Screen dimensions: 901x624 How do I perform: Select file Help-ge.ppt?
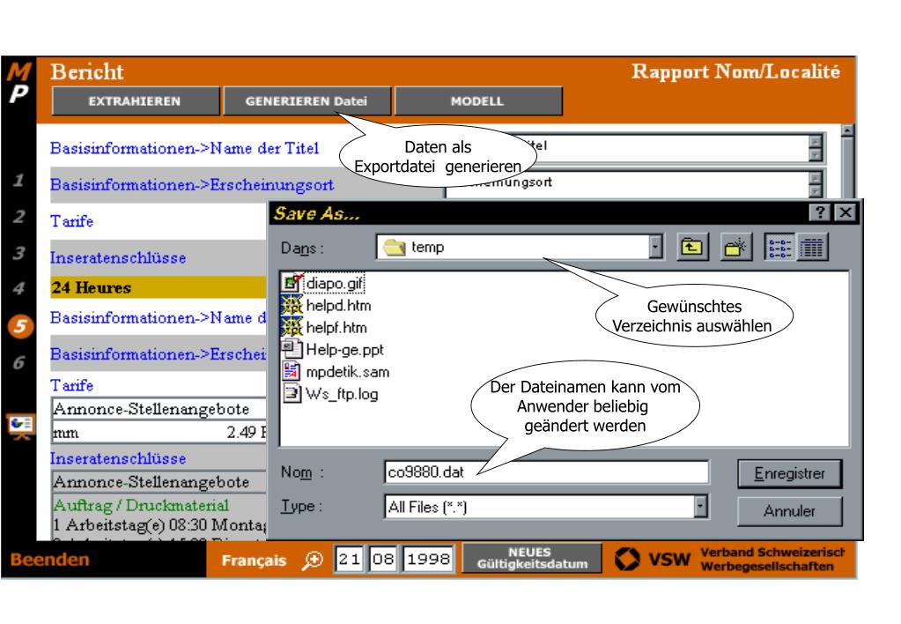click(x=344, y=350)
